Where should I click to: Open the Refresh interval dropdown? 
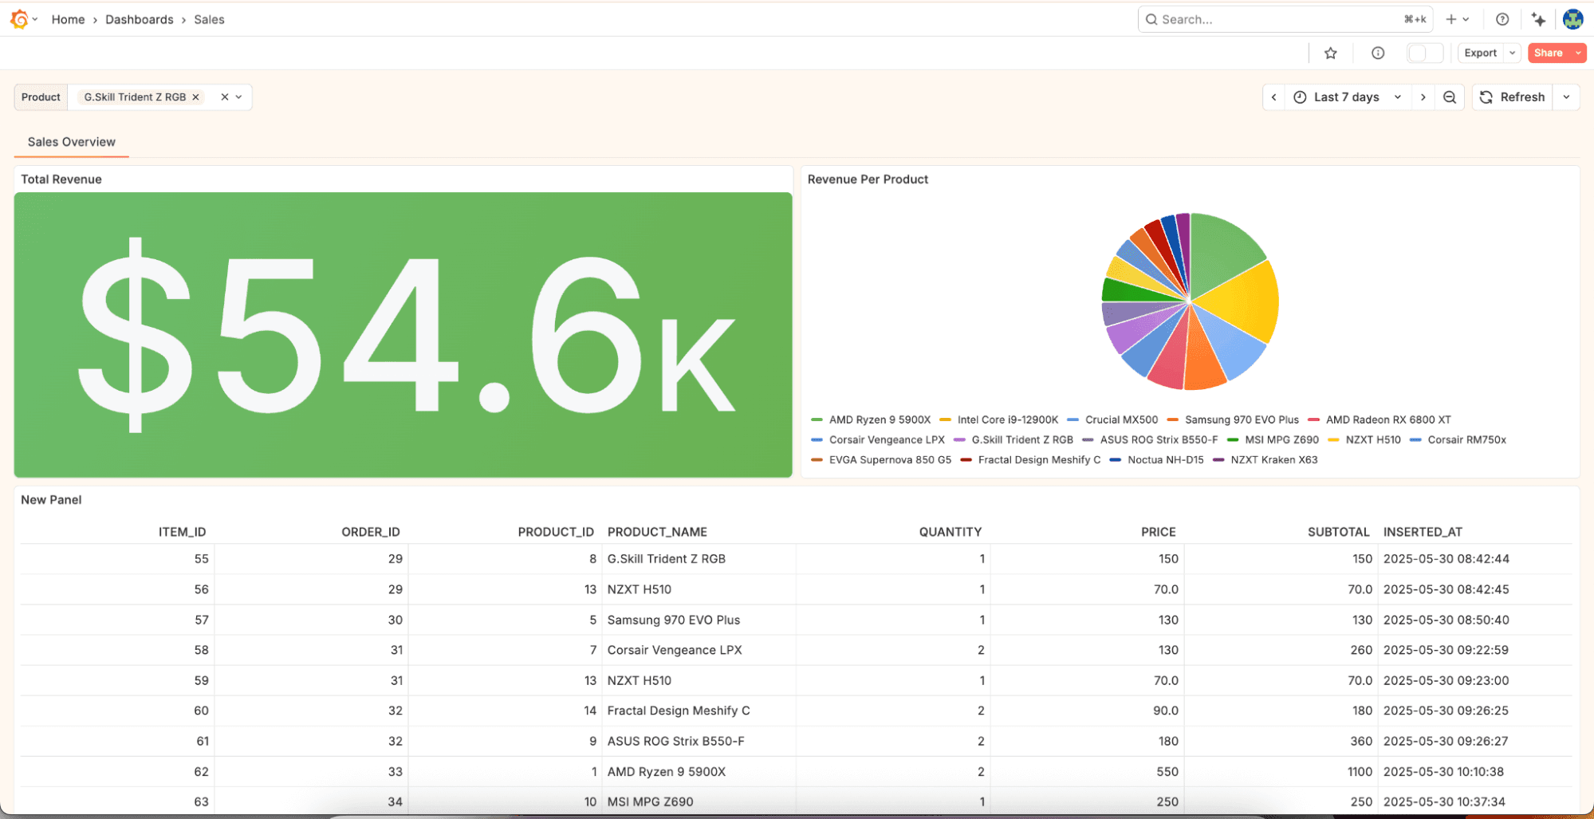point(1565,96)
